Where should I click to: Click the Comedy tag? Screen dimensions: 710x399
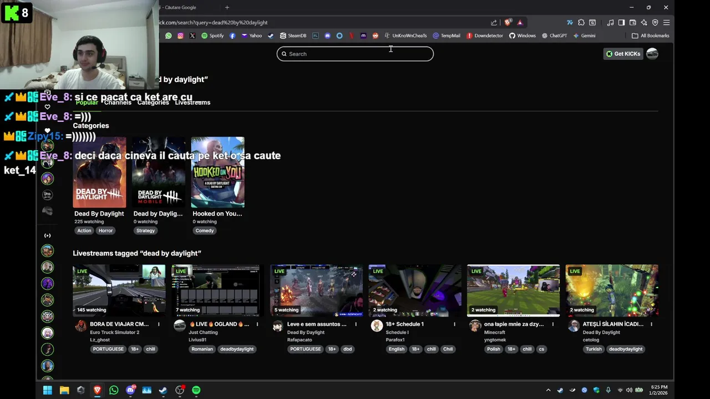click(205, 231)
